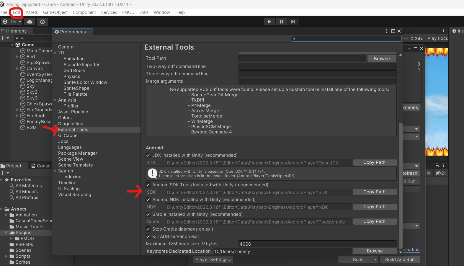Viewport: 464px width, 266px height.
Task: Open the FMOD menu
Action: click(x=128, y=12)
